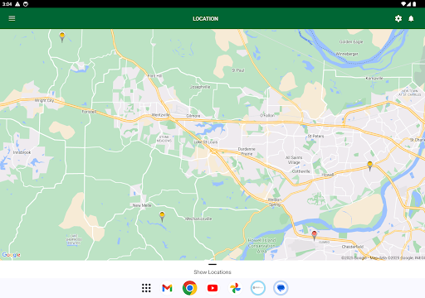Tap the yellow pin north of Wright City
Screen dimensions: 425x298
[62, 37]
